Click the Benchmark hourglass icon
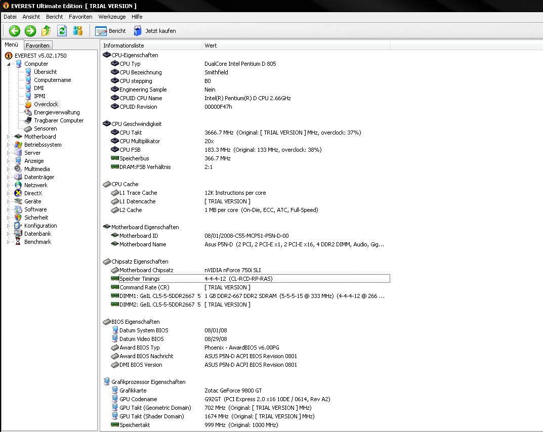Screen dimensions: 543x432 tap(18, 242)
